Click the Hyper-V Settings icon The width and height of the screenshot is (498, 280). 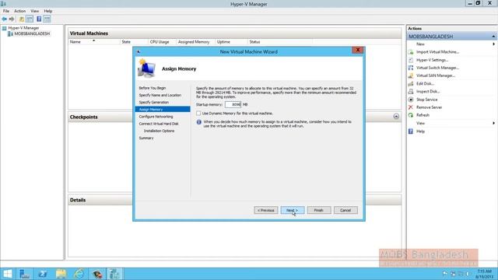pos(411,60)
